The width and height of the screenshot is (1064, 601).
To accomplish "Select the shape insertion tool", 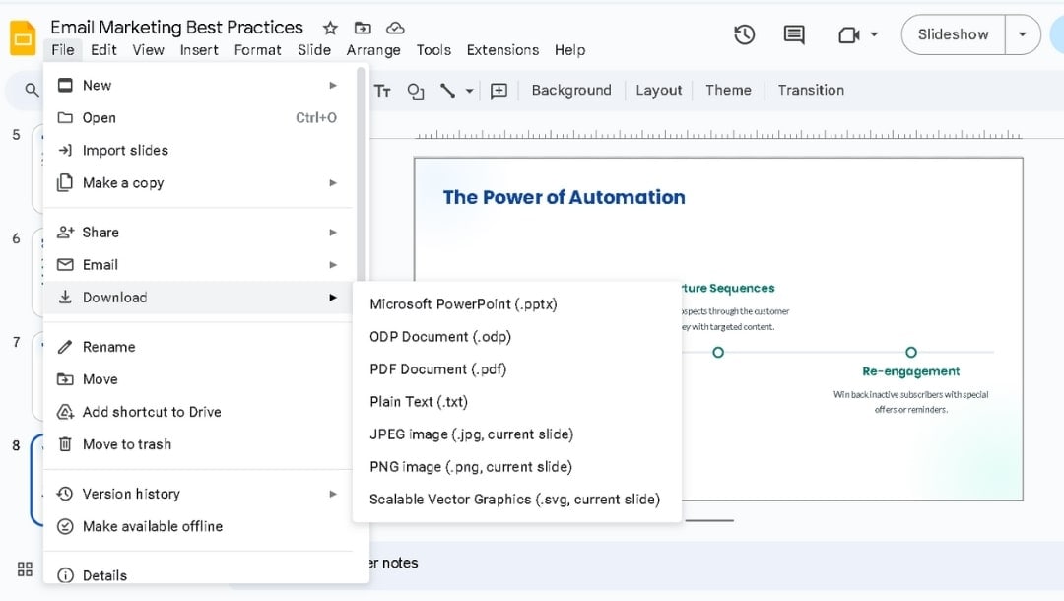I will [415, 90].
